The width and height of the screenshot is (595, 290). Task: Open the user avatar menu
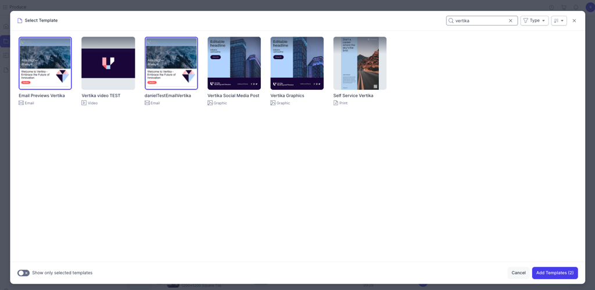(x=590, y=7)
